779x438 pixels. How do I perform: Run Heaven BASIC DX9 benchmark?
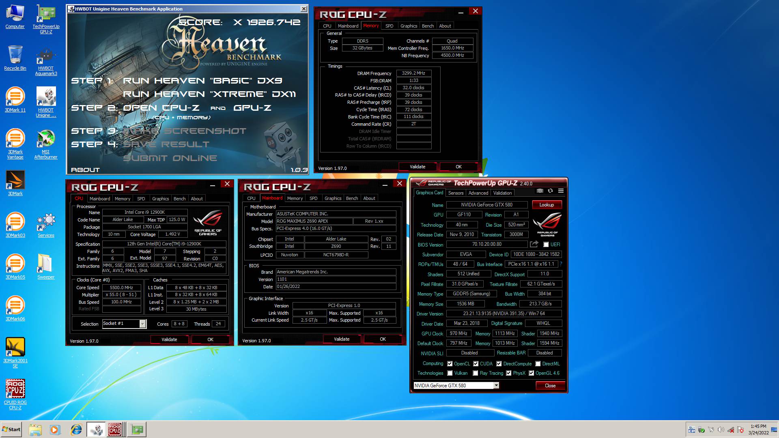[202, 81]
